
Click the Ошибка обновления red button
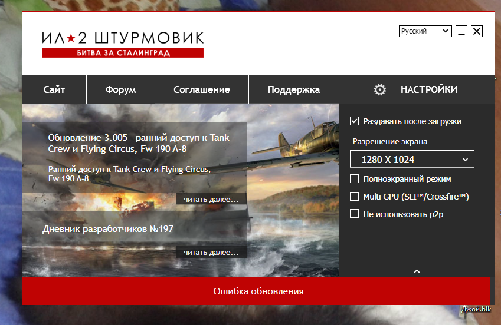256,291
